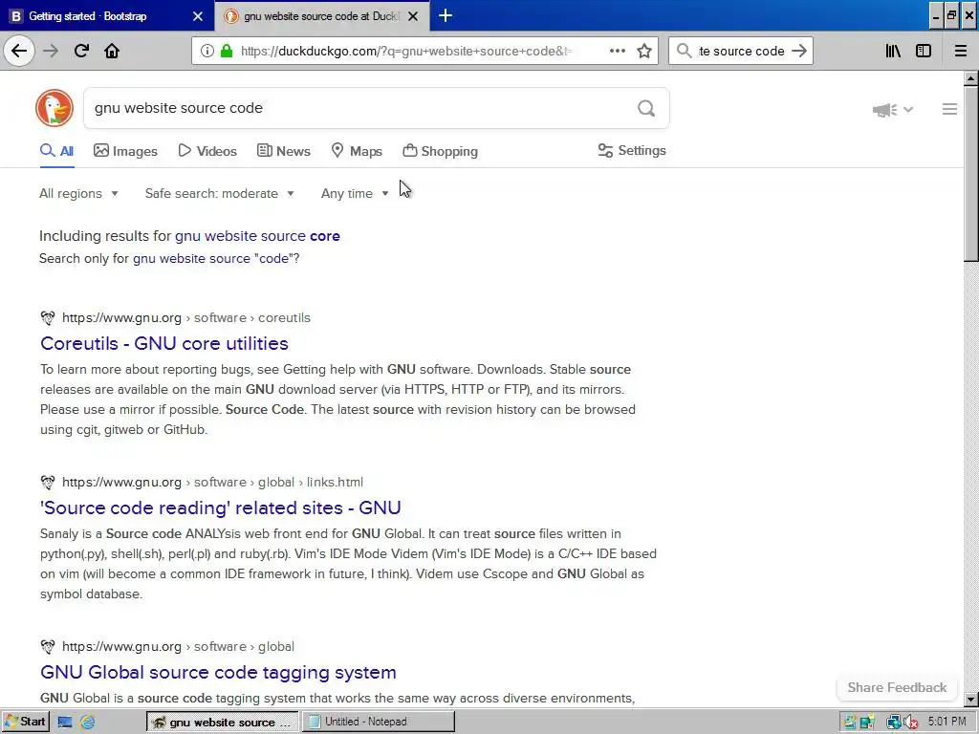Image resolution: width=979 pixels, height=734 pixels.
Task: Click Show Desktop icon in taskbar
Action: (65, 722)
